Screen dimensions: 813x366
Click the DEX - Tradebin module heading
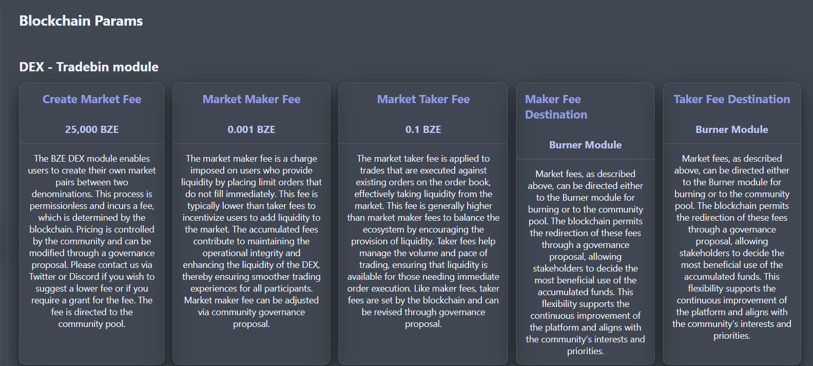(x=89, y=67)
